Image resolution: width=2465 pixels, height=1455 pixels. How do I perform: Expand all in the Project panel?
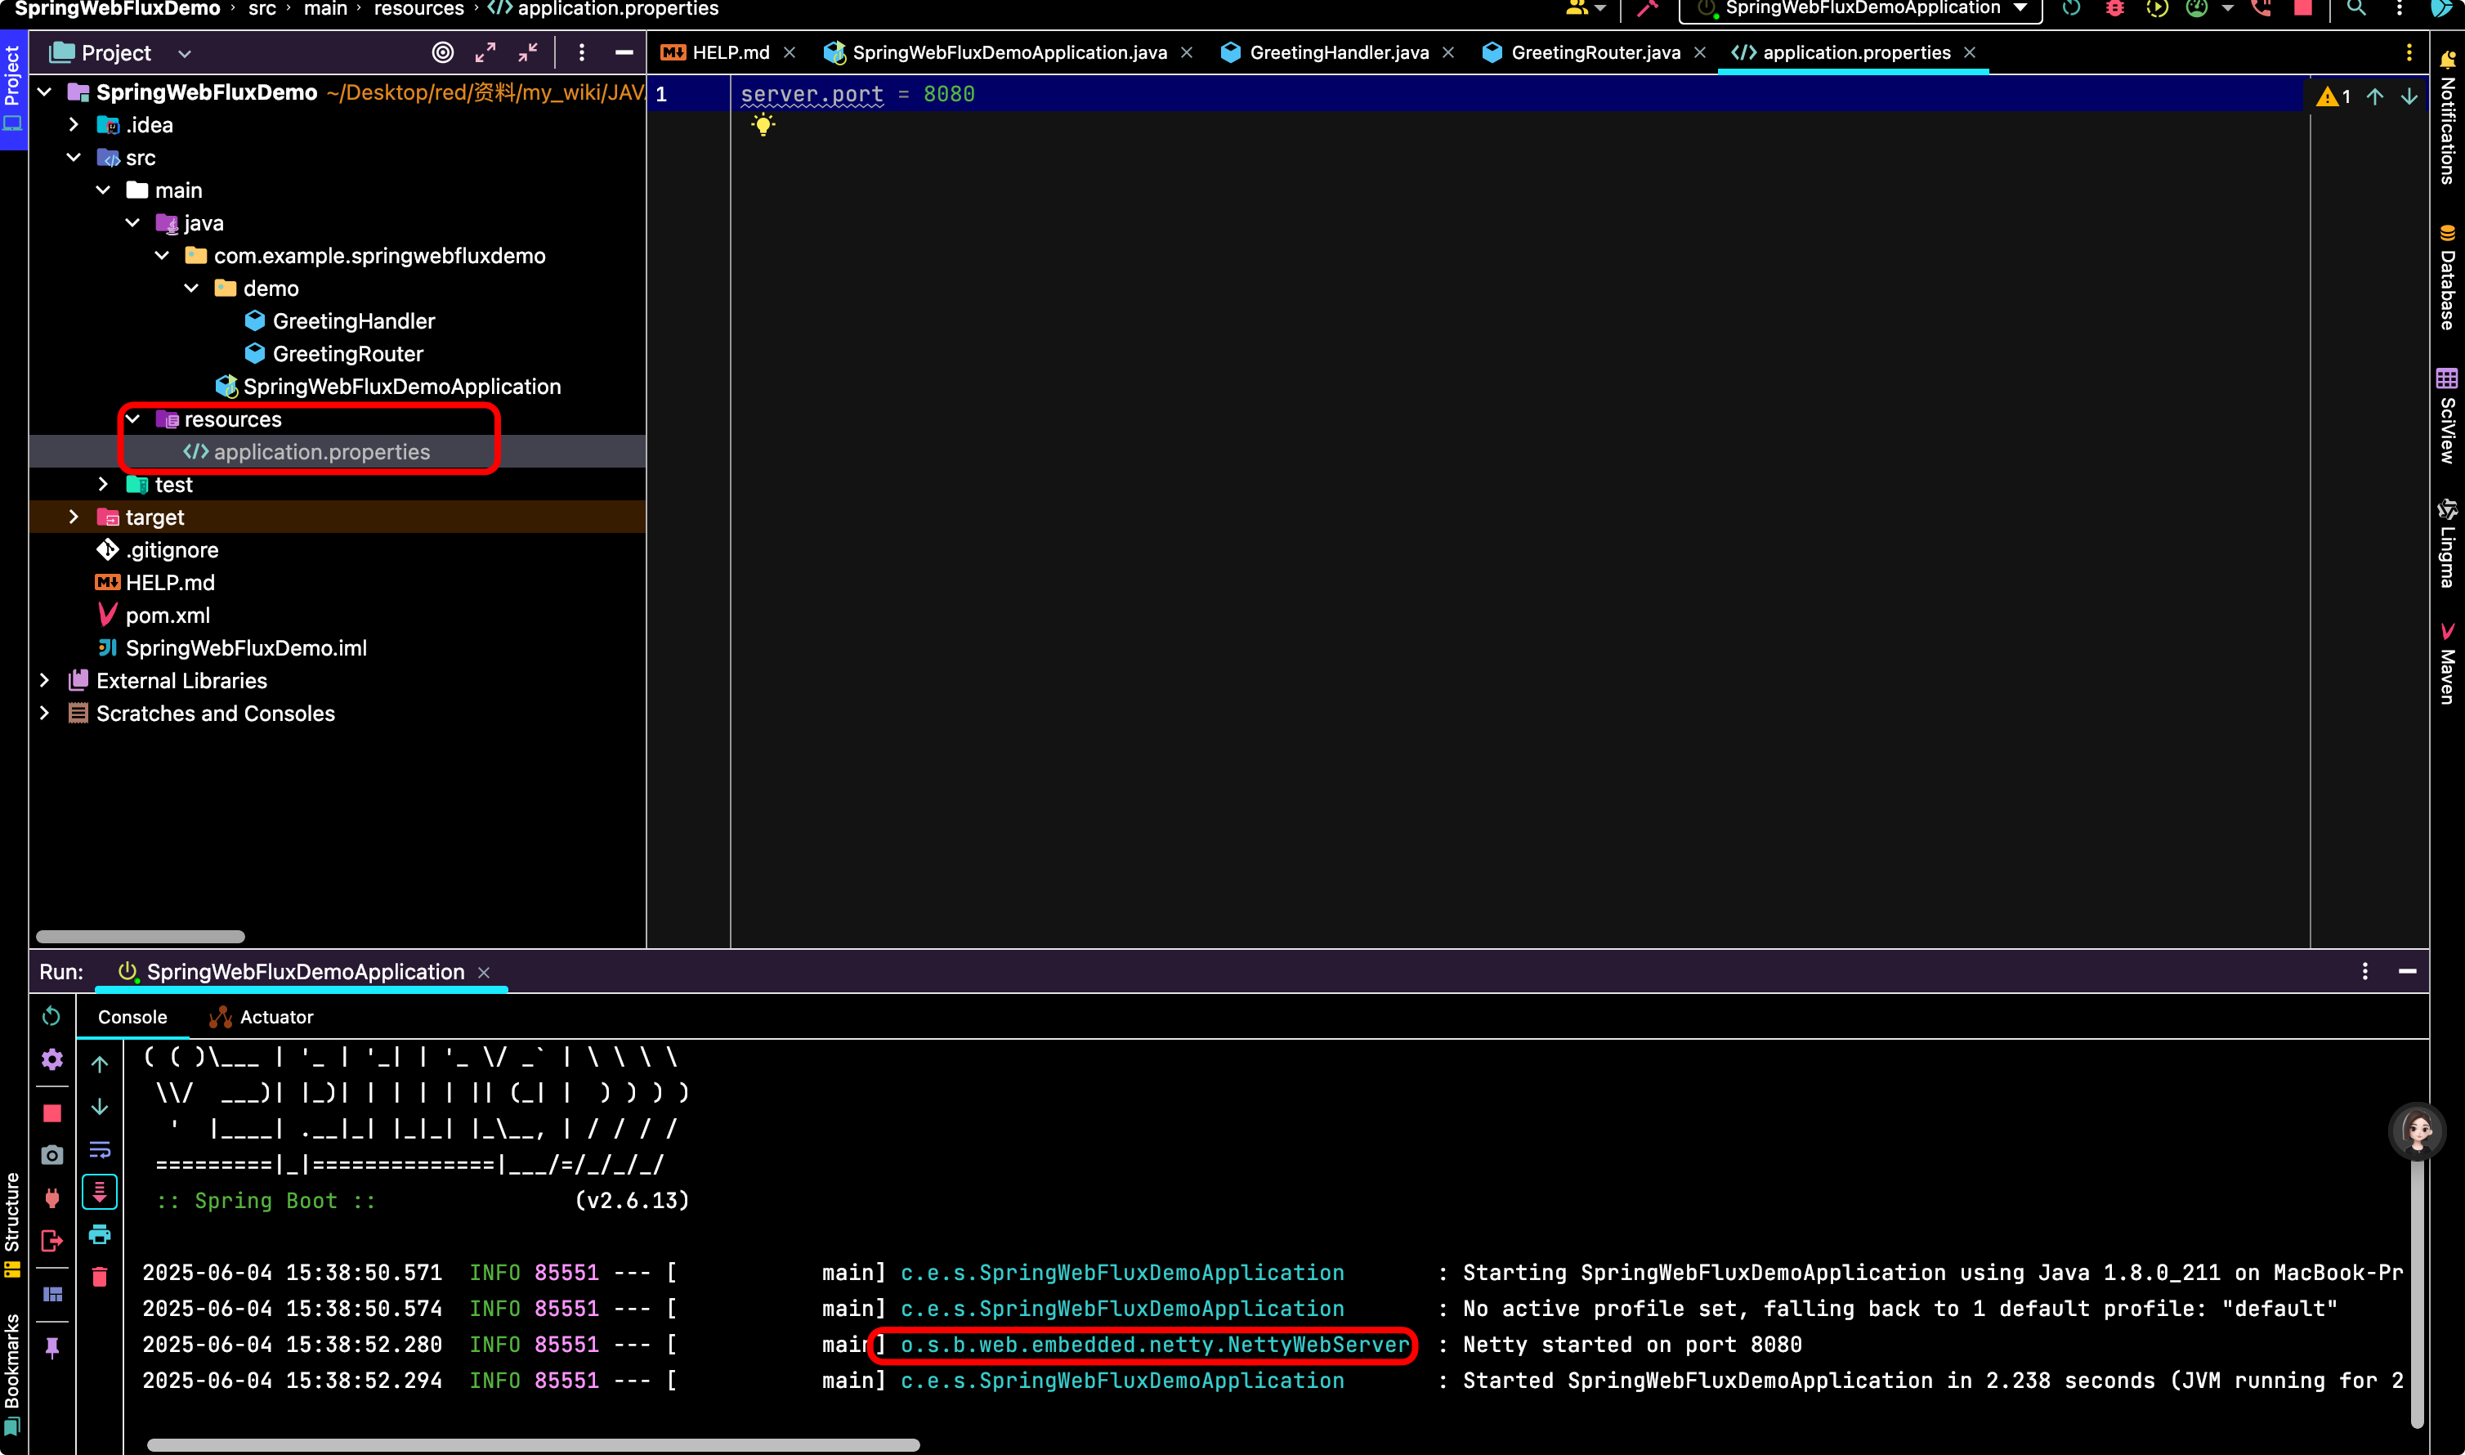[485, 53]
